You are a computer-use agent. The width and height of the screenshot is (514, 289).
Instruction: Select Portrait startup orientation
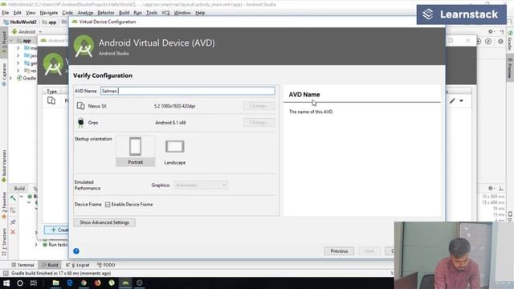point(136,152)
